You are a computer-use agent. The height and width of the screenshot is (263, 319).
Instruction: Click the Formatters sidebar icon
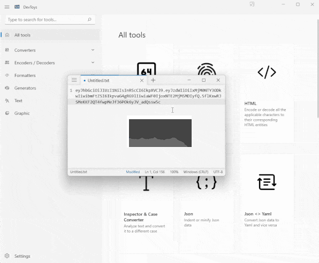[7, 75]
